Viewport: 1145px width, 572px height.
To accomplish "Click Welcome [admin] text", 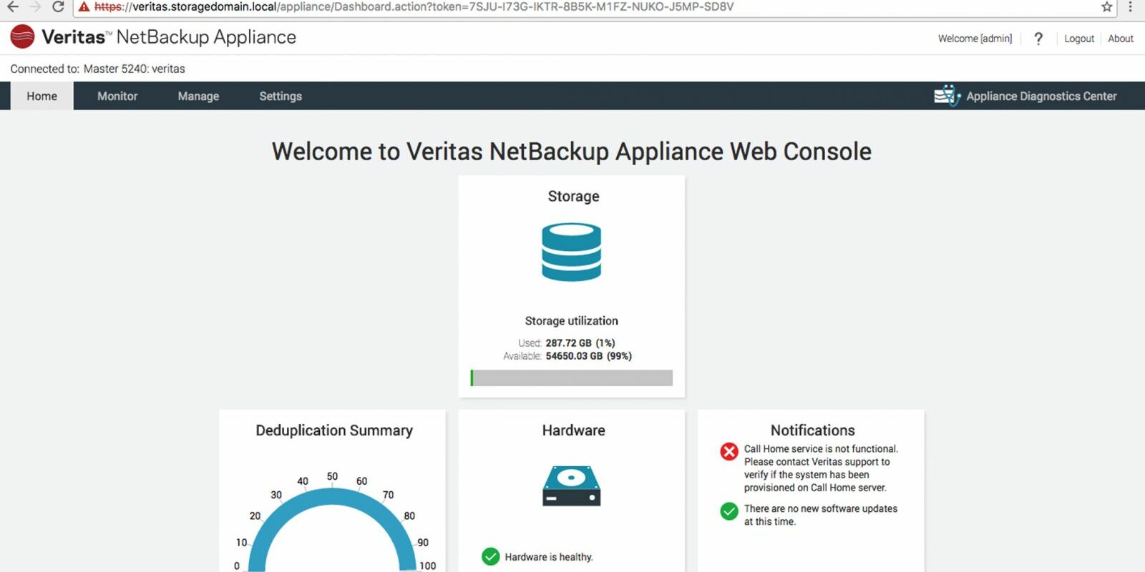I will click(975, 39).
